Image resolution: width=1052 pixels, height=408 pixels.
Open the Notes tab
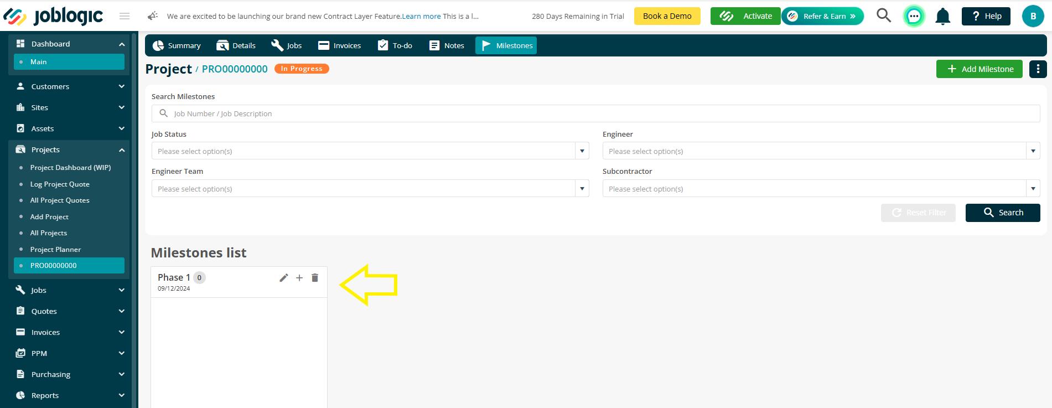coord(447,45)
